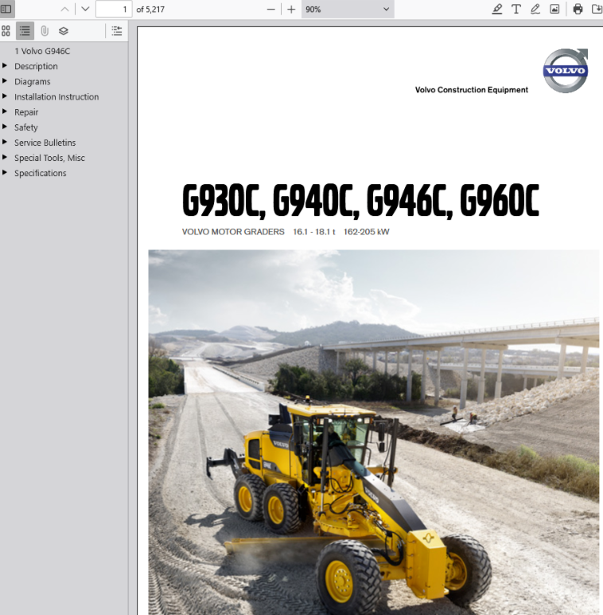Expand the Service Bulletins outline node
The image size is (603, 615).
point(5,142)
